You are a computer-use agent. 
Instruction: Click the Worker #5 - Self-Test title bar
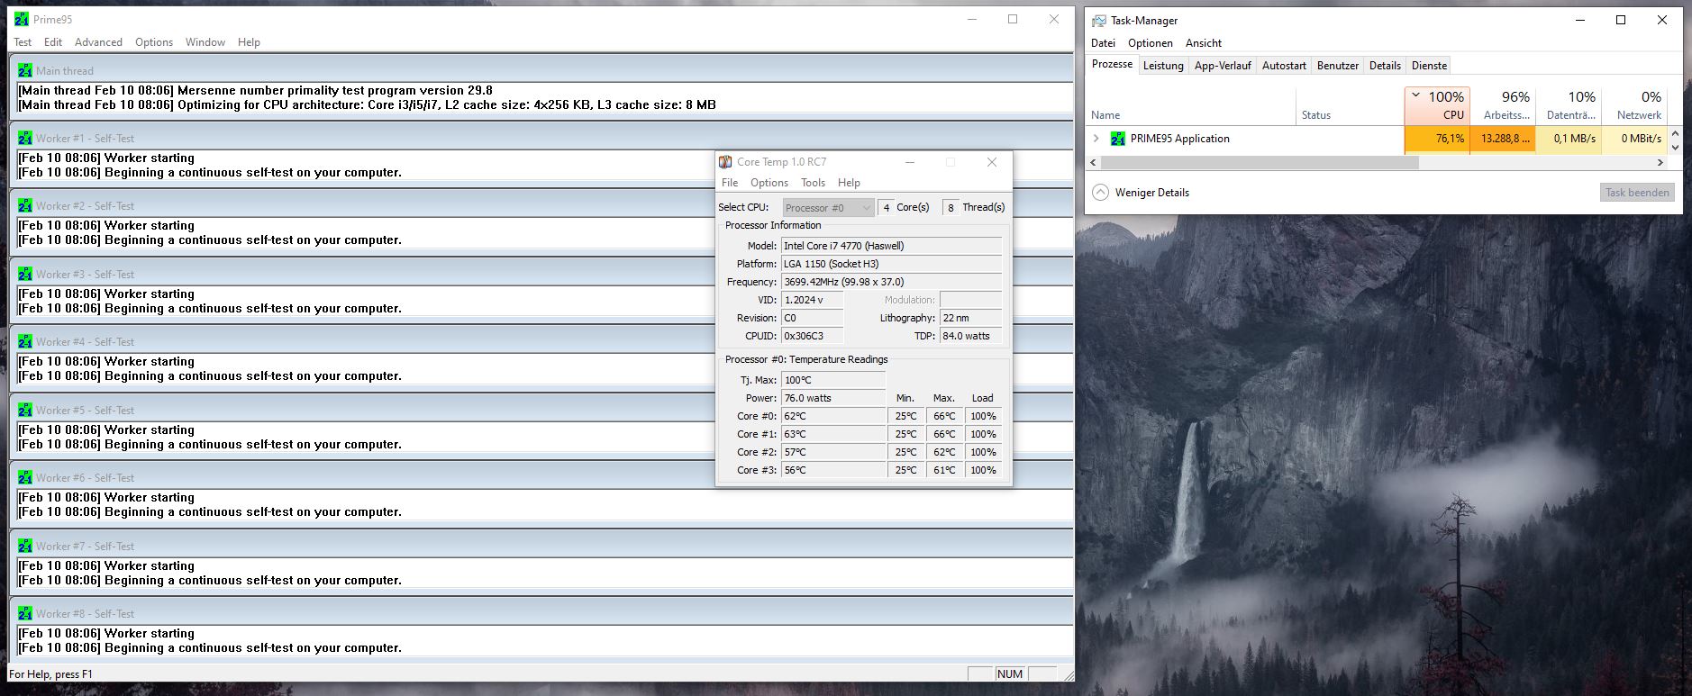coord(541,410)
